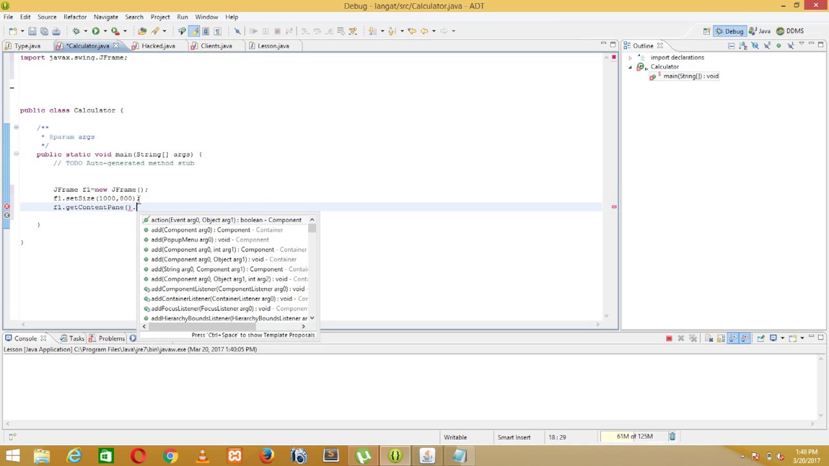
Task: Click the Back navigation arrow in toolbar
Action: click(424, 31)
